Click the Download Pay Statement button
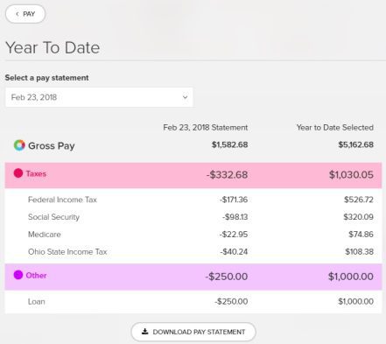 click(x=193, y=332)
